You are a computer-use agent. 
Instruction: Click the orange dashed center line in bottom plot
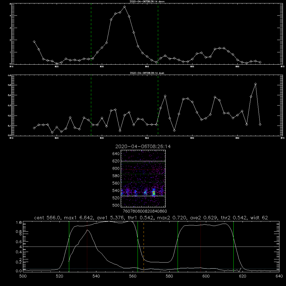[144, 246]
